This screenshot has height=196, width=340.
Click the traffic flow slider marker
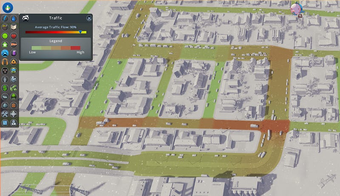pyautogui.click(x=80, y=32)
